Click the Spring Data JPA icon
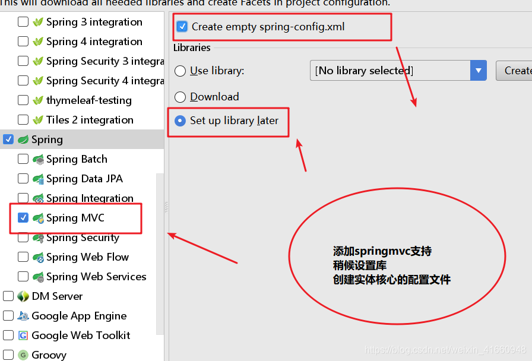The image size is (532, 361). pyautogui.click(x=39, y=179)
